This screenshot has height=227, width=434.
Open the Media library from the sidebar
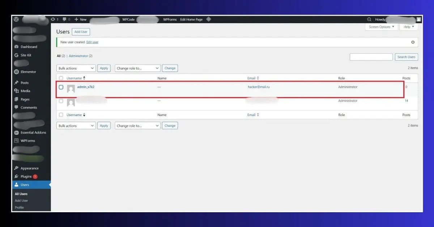coord(24,91)
